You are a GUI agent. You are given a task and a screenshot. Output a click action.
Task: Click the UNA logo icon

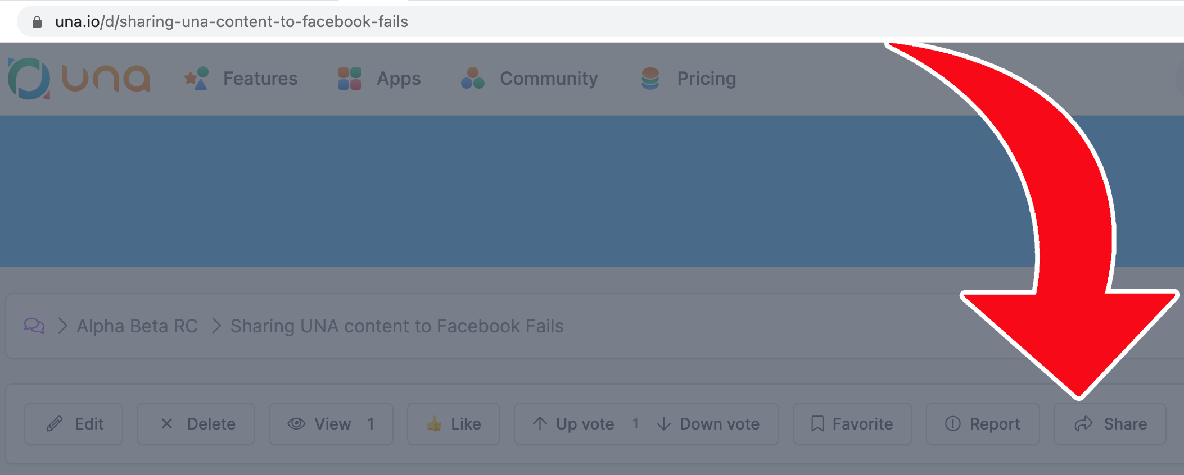point(29,79)
